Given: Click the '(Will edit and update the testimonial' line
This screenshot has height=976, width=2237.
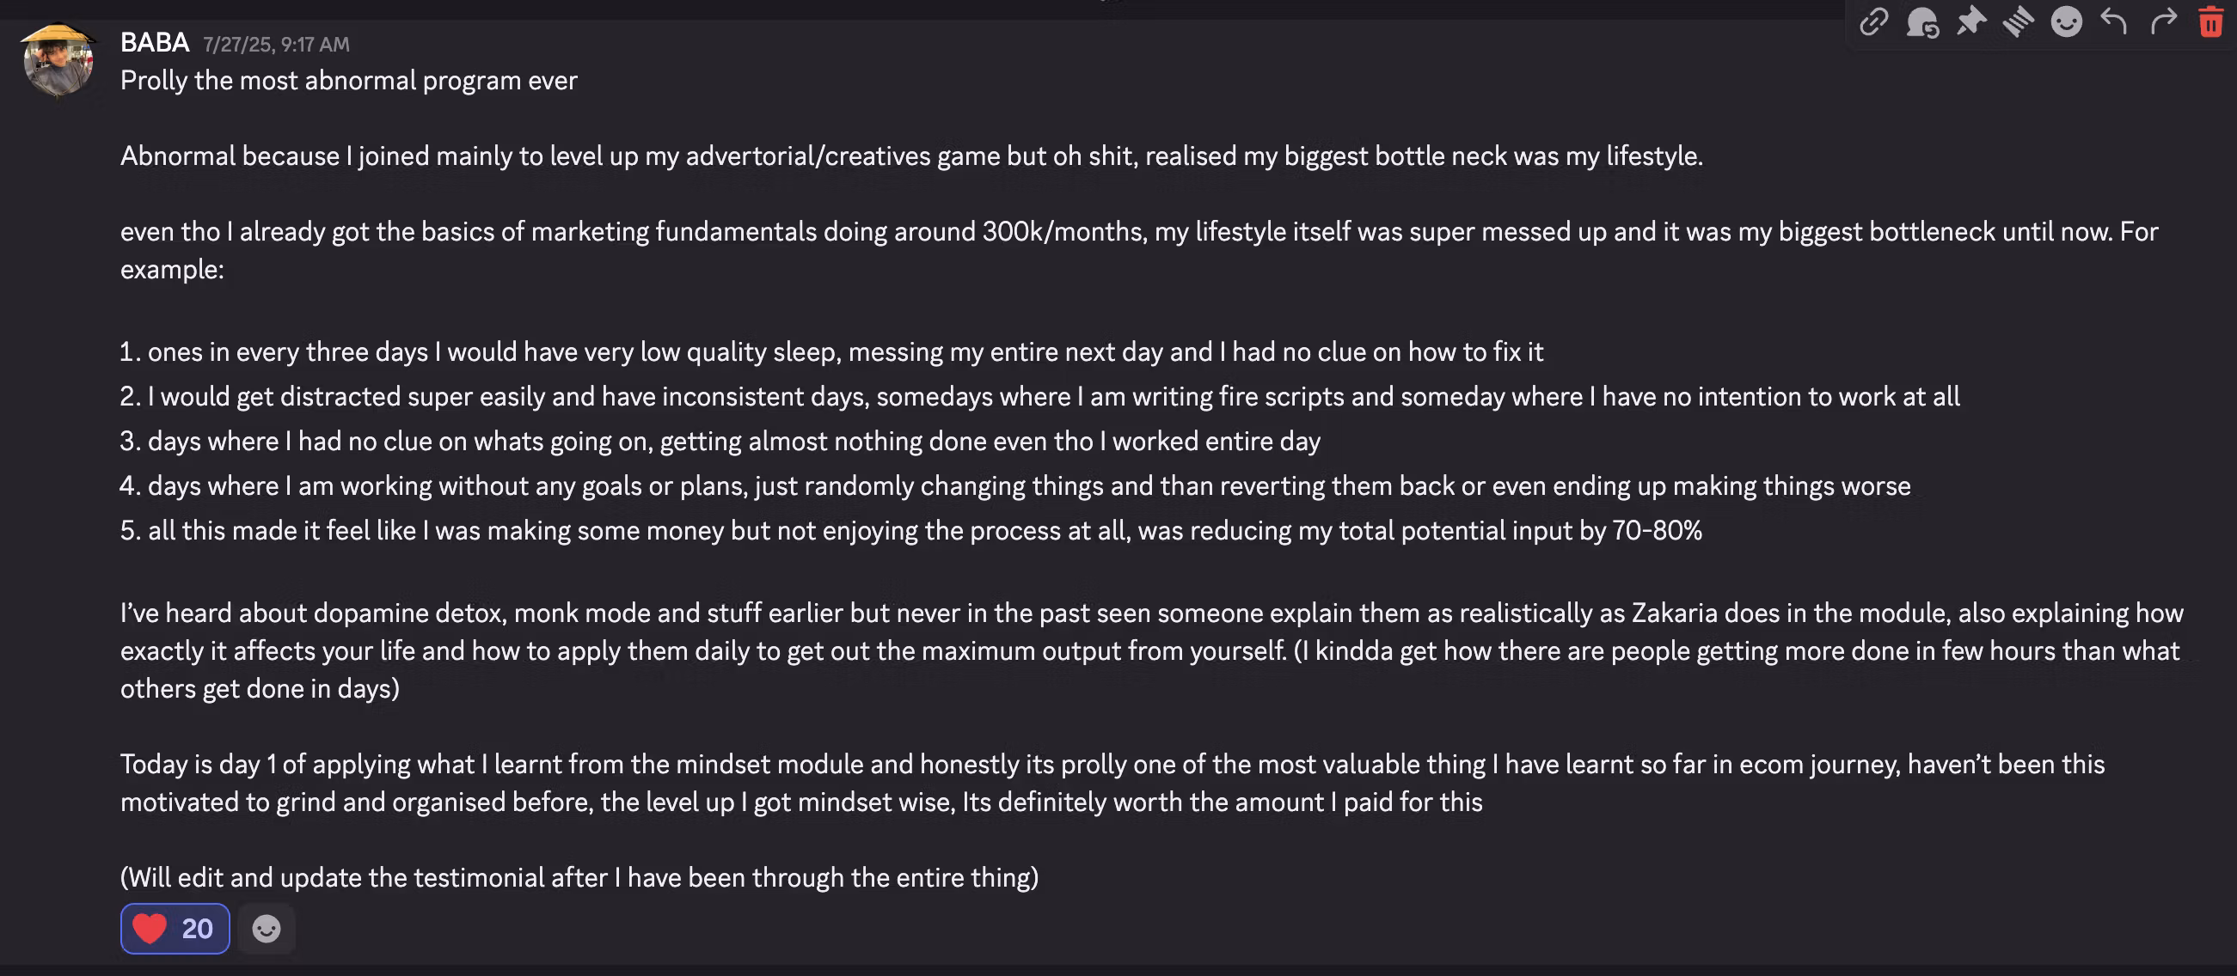Looking at the screenshot, I should [x=579, y=878].
